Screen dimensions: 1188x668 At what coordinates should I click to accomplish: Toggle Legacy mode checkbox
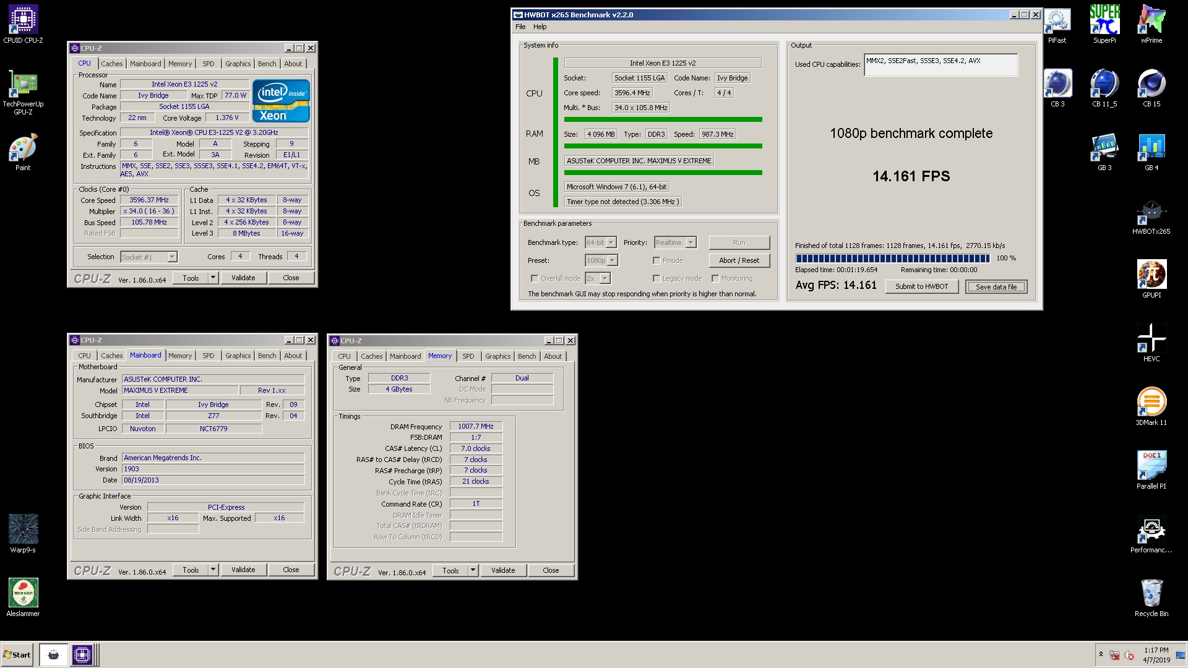[656, 278]
